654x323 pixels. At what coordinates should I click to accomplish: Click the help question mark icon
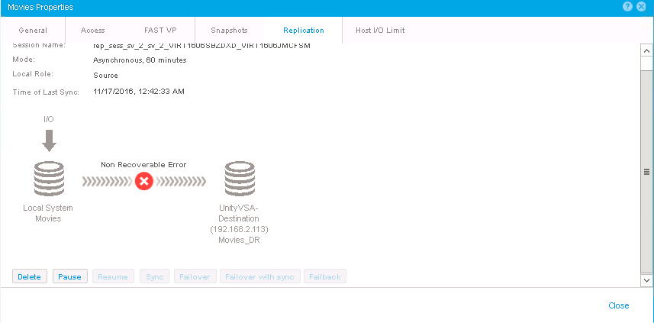click(x=627, y=6)
